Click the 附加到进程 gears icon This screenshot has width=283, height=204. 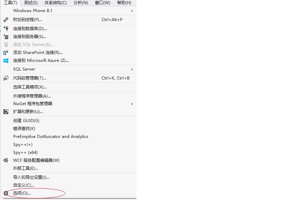pyautogui.click(x=6, y=19)
